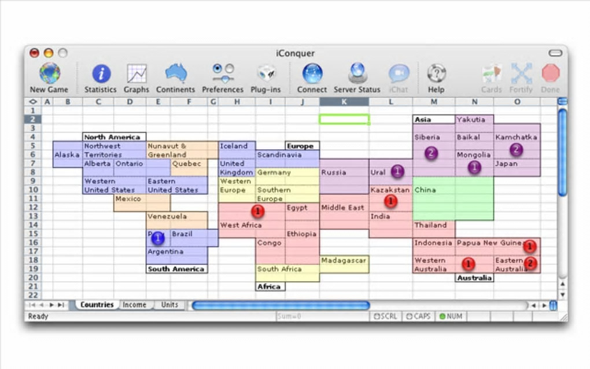This screenshot has height=369, width=590.
Task: Switch to the Countries sheet tab
Action: (97, 305)
